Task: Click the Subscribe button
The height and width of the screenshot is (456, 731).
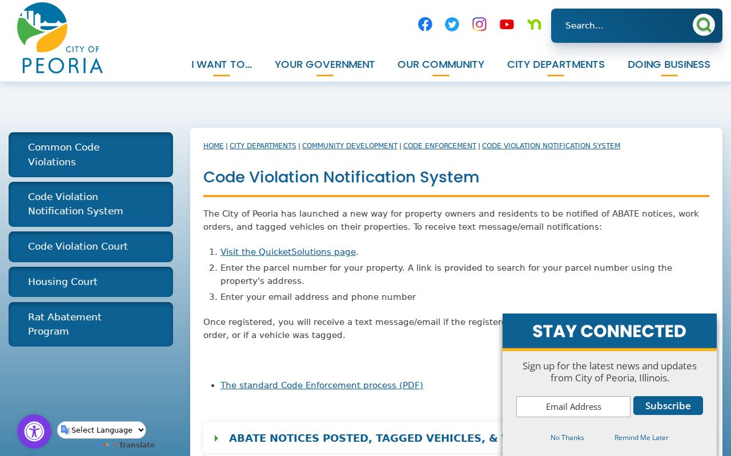Action: 668,406
